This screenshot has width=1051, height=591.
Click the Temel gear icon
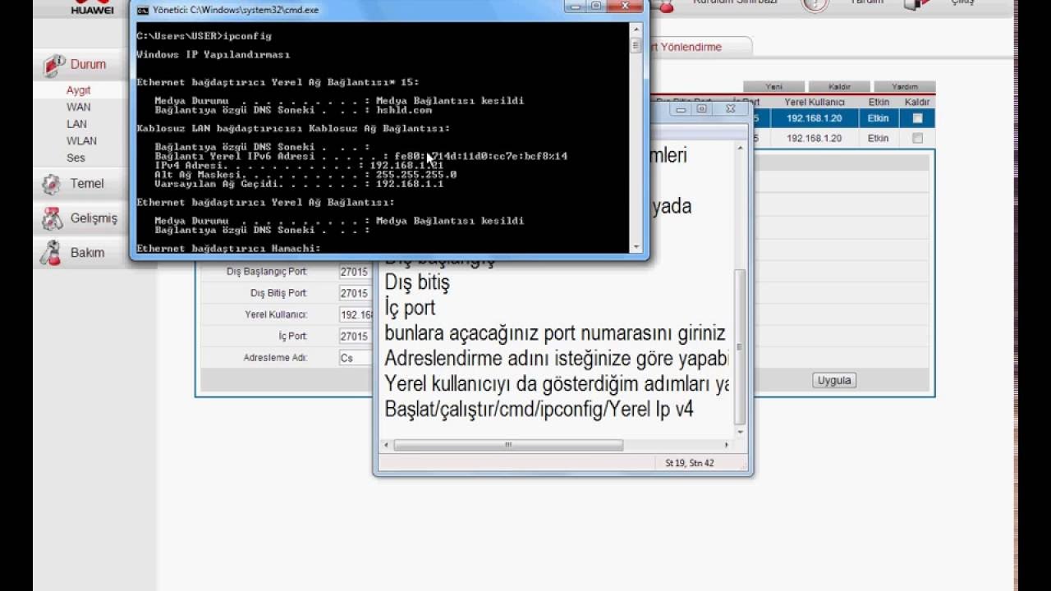click(x=52, y=184)
